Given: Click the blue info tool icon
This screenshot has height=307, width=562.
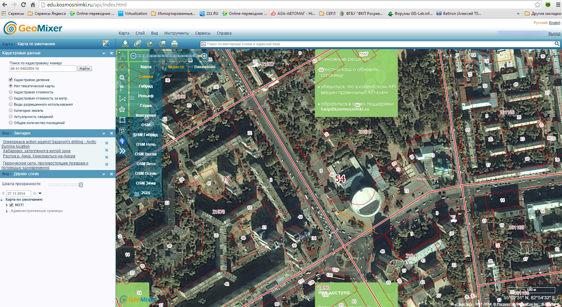Looking at the screenshot, I should pyautogui.click(x=122, y=141).
